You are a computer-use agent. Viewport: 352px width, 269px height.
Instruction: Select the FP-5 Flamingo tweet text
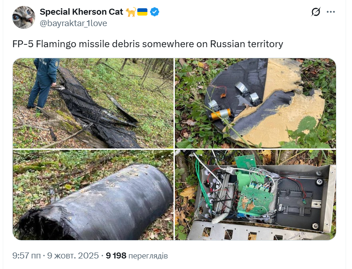click(x=148, y=44)
